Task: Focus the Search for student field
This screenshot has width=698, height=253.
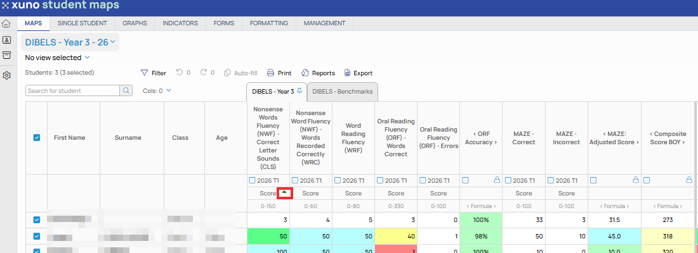Action: (x=72, y=90)
